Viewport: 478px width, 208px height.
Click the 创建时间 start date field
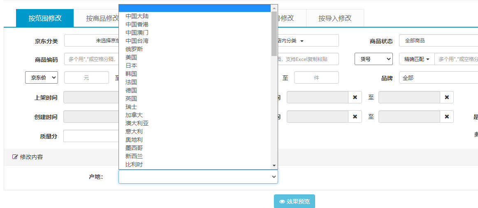pos(91,117)
